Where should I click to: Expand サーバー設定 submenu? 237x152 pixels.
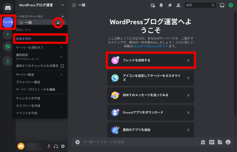pyautogui.click(x=61, y=75)
